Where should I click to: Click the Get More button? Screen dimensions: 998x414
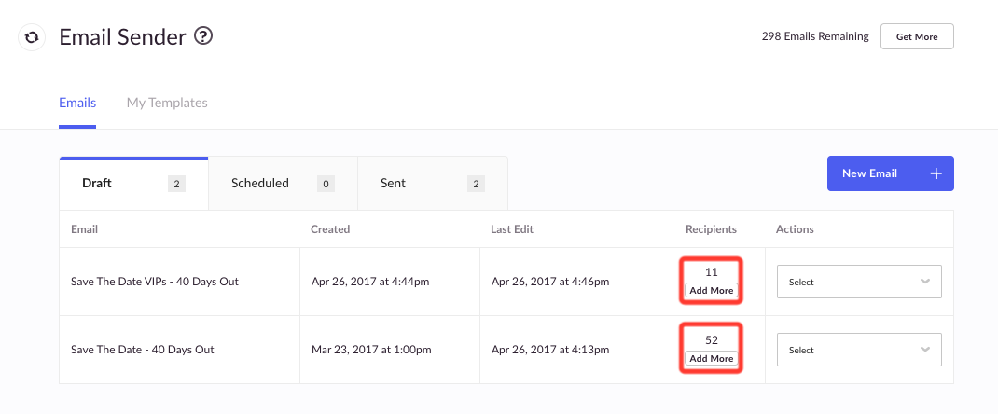coord(917,37)
